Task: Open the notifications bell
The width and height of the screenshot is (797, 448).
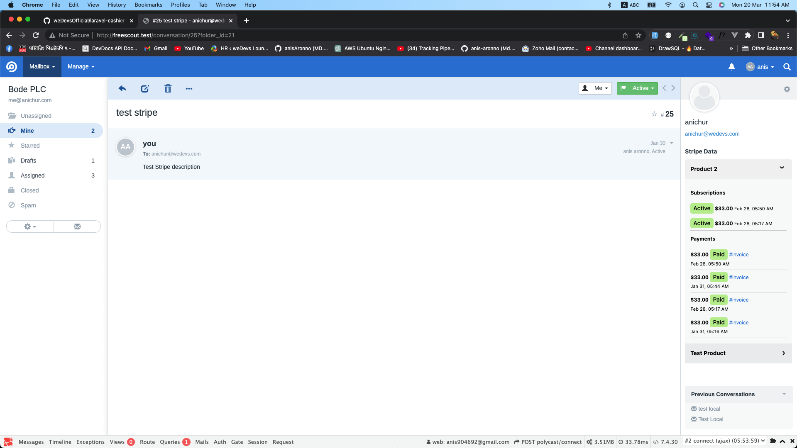Action: [731, 66]
